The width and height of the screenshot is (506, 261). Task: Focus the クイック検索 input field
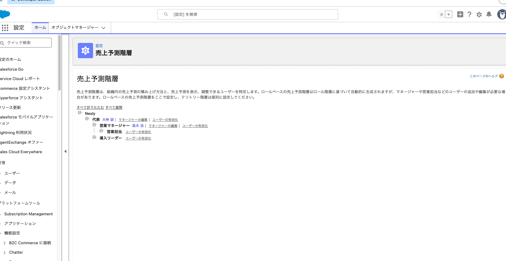pos(26,43)
